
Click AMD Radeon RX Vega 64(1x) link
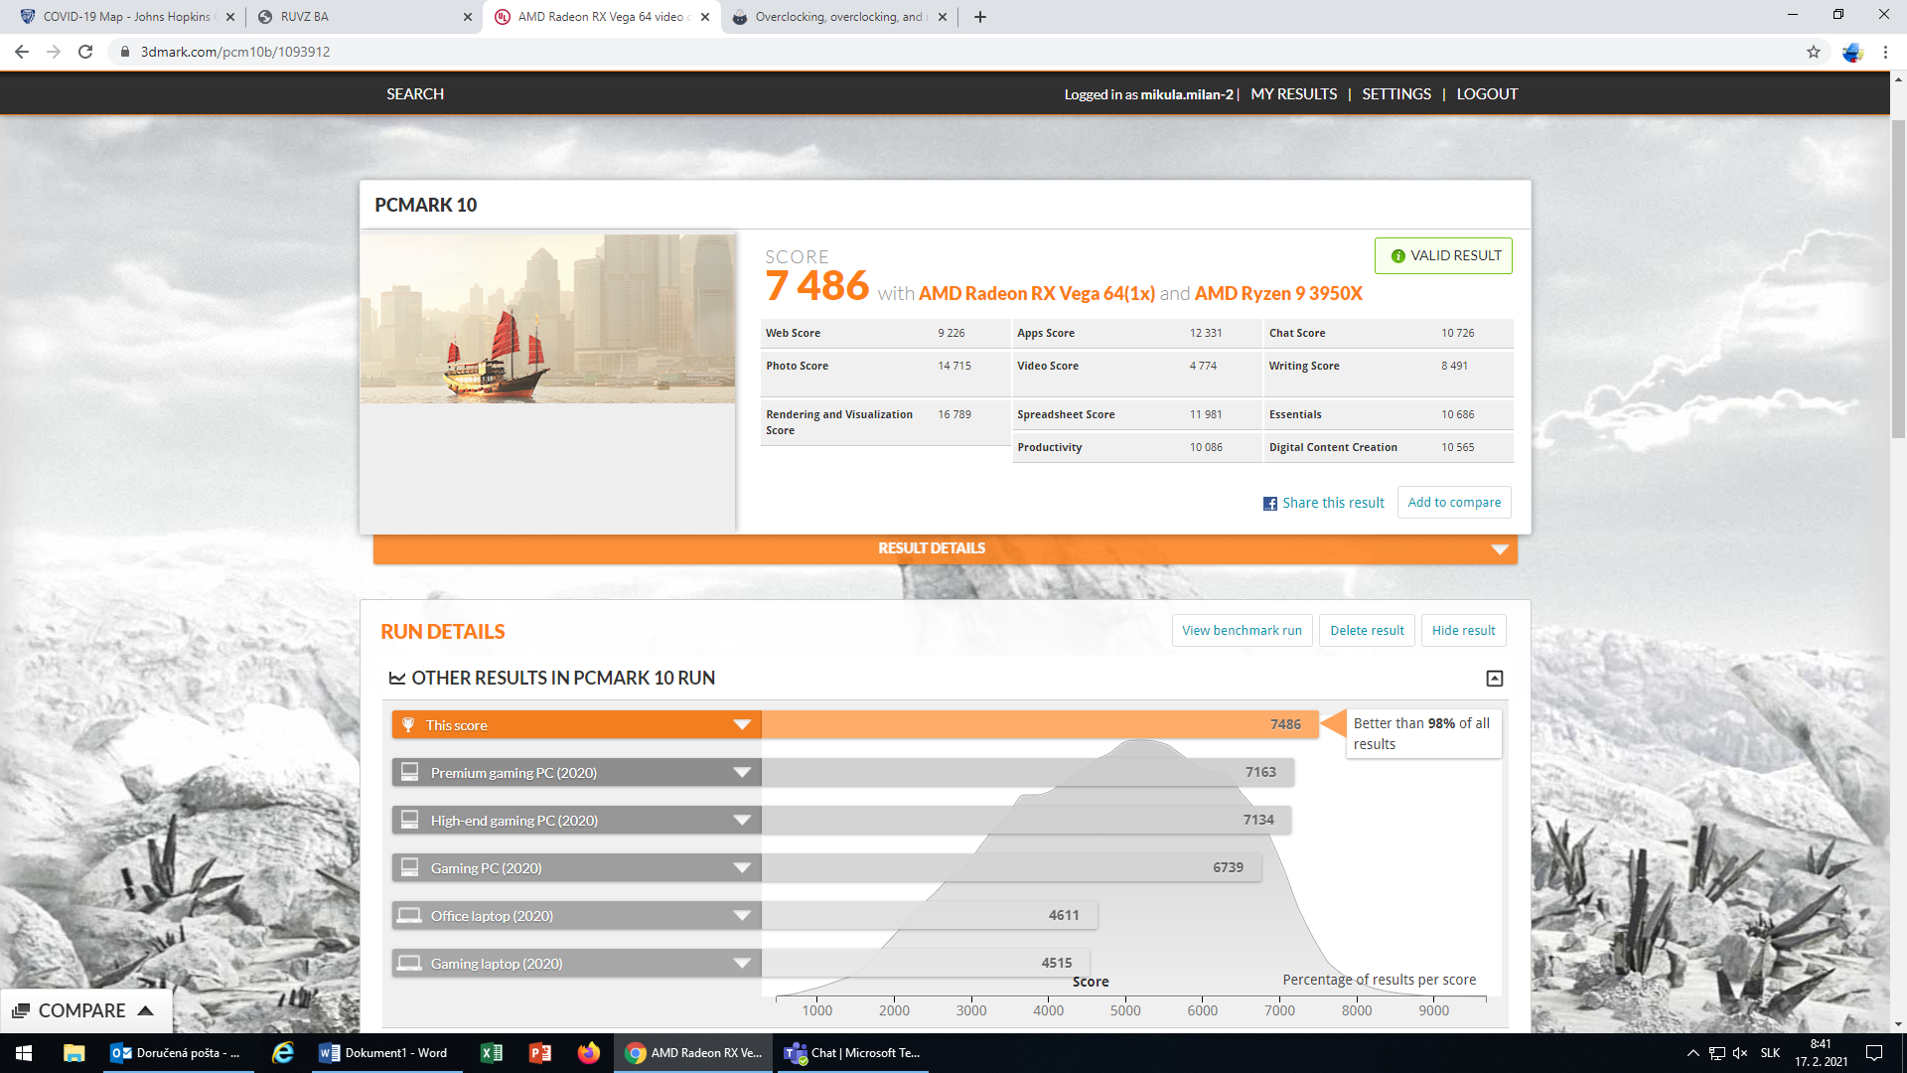tap(1036, 293)
